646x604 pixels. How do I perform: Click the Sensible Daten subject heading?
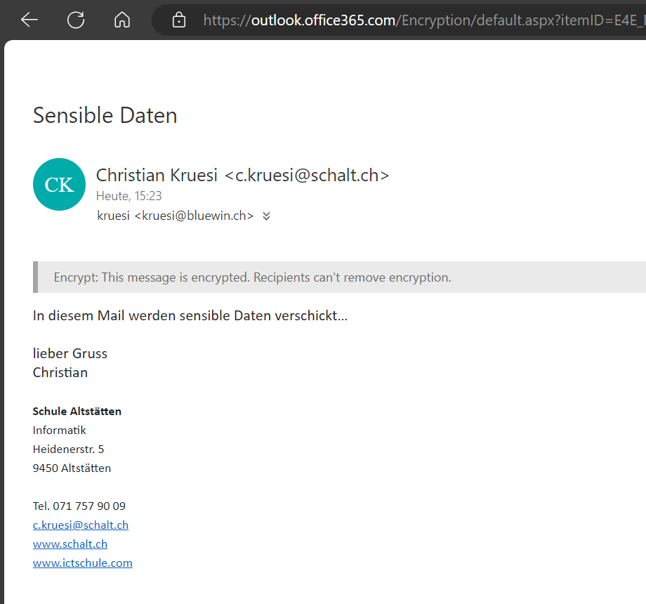click(105, 115)
